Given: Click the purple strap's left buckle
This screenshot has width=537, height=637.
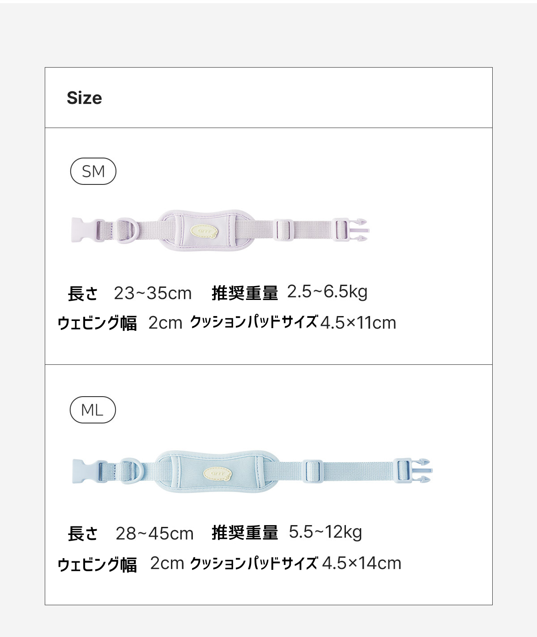Looking at the screenshot, I should (88, 230).
